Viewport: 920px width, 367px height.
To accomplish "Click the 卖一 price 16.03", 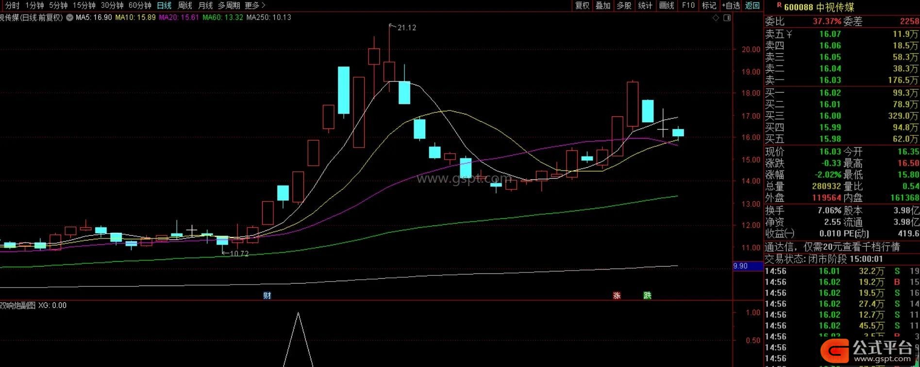I will click(x=830, y=80).
